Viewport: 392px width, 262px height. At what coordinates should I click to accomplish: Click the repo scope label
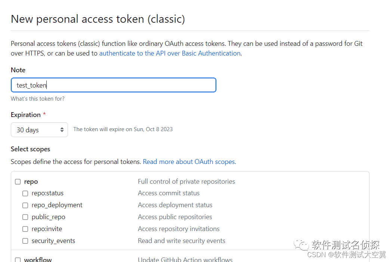(x=31, y=182)
